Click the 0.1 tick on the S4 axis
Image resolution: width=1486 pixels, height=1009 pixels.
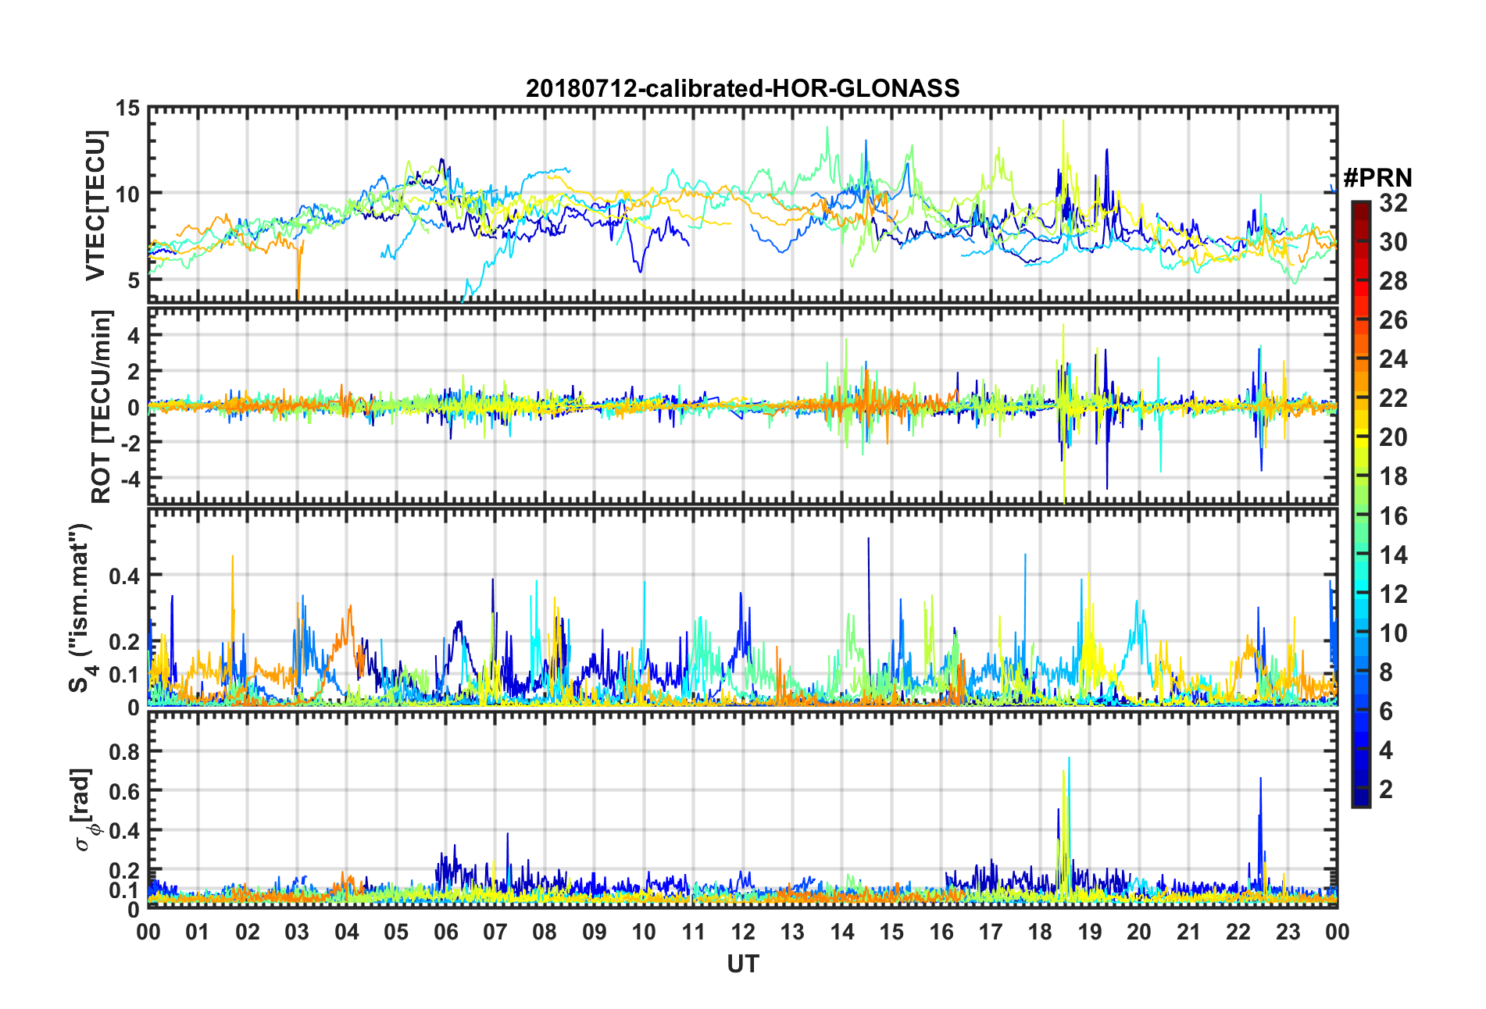coord(125,674)
